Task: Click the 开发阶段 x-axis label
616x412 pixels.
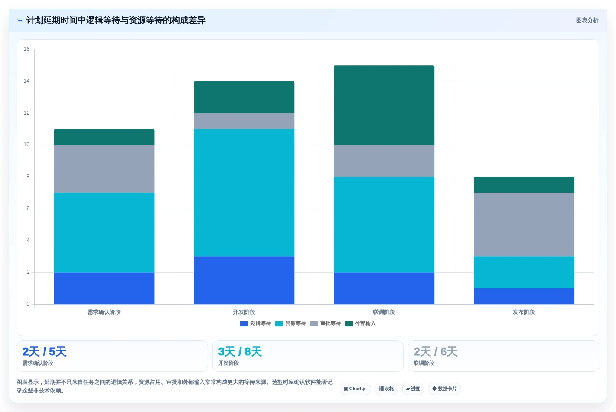Action: pos(244,312)
